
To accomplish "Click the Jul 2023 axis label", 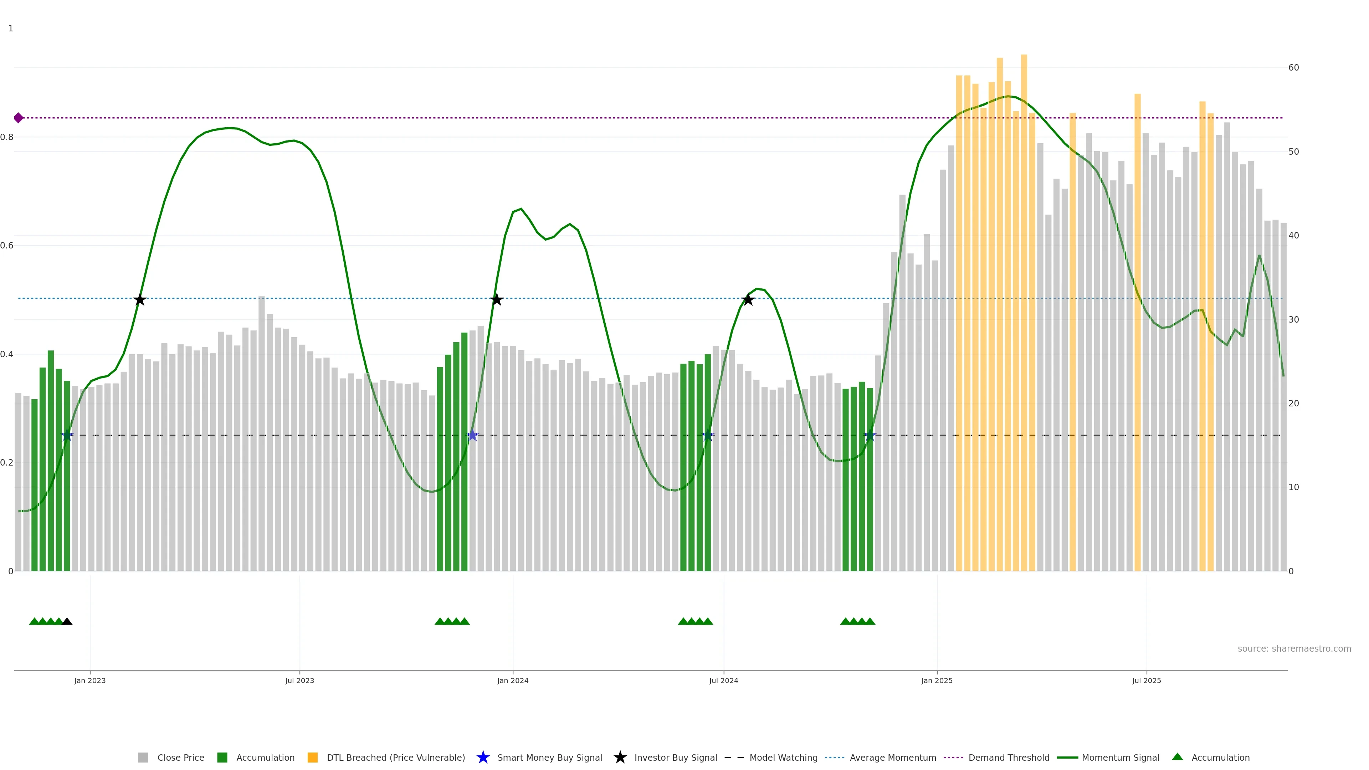I will [x=299, y=681].
